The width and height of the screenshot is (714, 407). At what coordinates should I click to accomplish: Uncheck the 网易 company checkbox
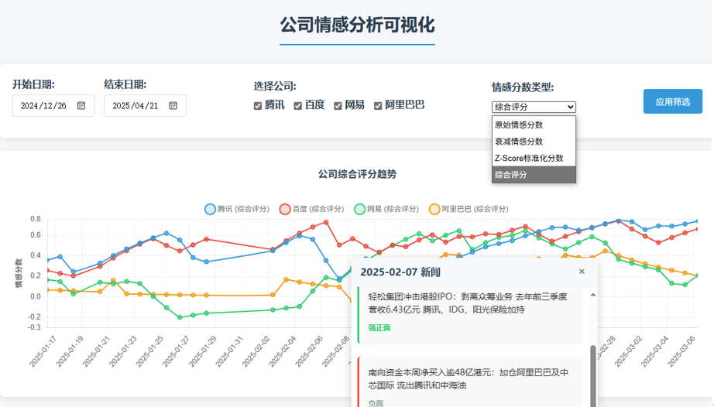pos(338,105)
